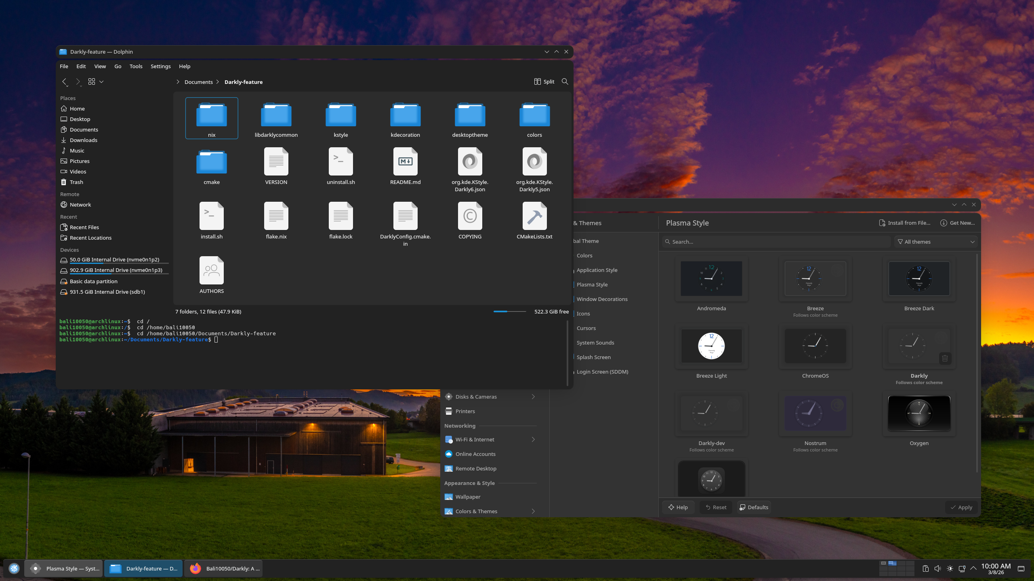Select the Breeze Dark theme thumbnail
This screenshot has width=1034, height=581.
click(919, 278)
